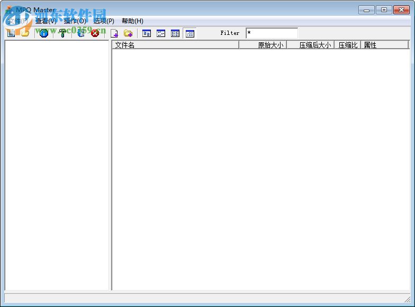The image size is (415, 307).
Task: Sort by the 属性 column header
Action: click(x=384, y=45)
